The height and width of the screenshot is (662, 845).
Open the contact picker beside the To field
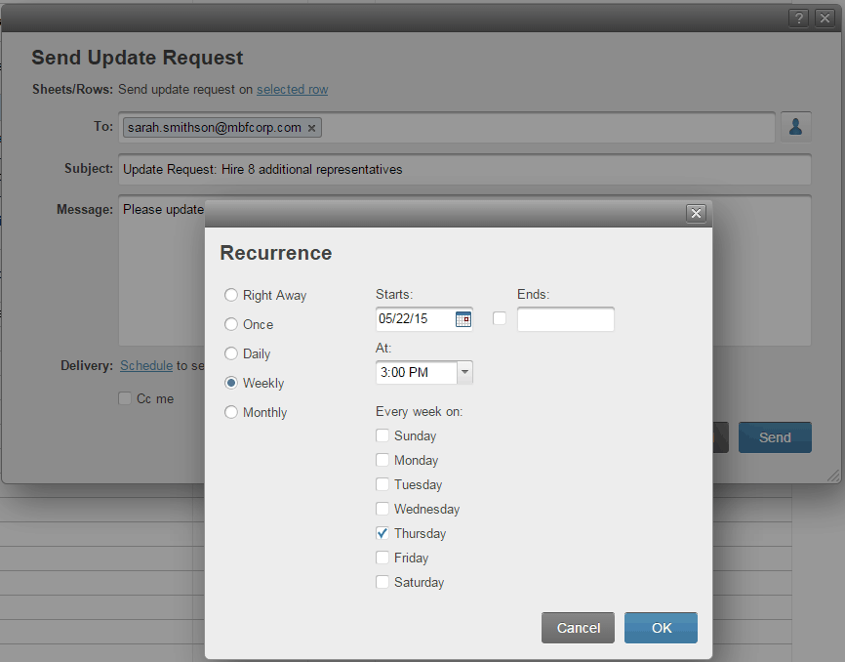[795, 126]
